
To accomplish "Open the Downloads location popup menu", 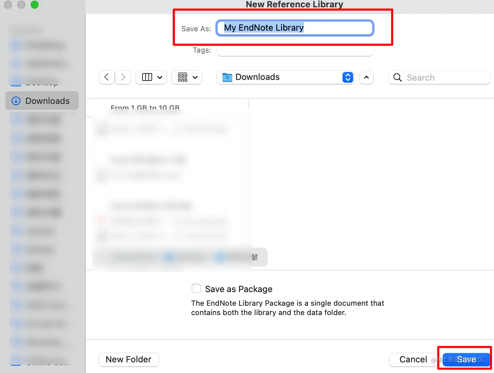I will (285, 77).
